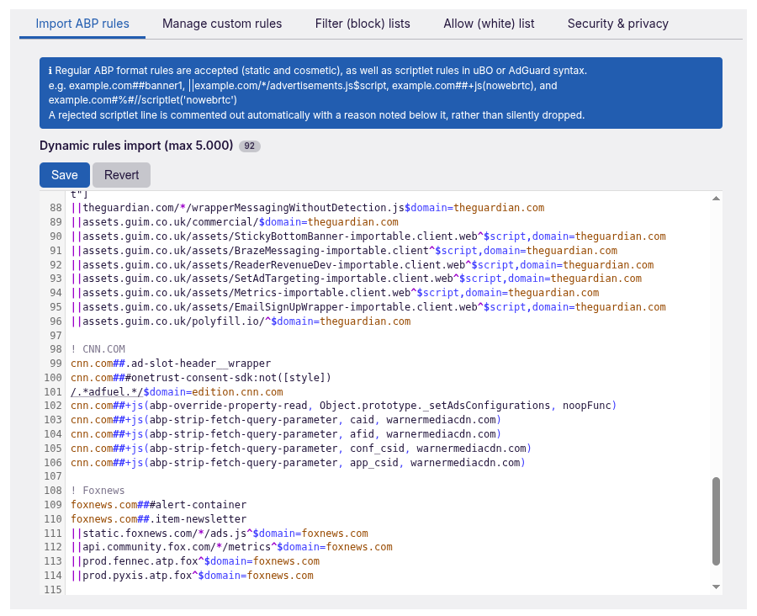Click the '! Foxnews' comment line
The image size is (757, 616).
click(98, 491)
